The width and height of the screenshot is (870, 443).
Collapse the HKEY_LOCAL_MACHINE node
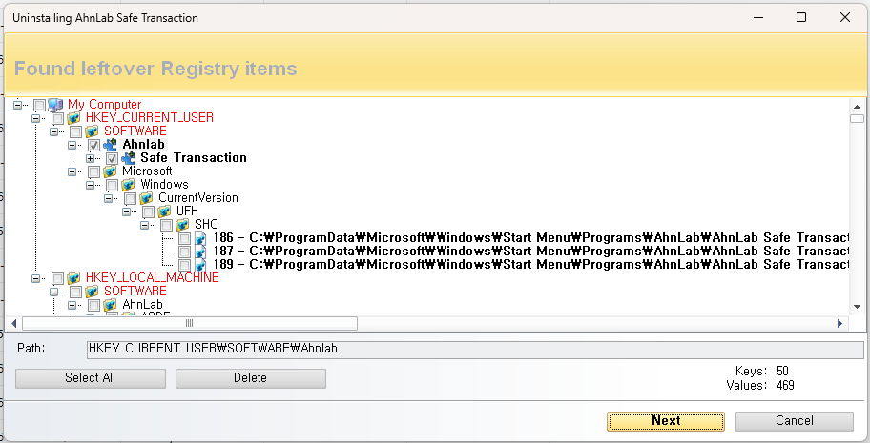pos(35,278)
